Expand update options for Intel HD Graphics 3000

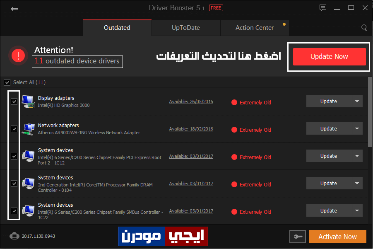tap(357, 102)
